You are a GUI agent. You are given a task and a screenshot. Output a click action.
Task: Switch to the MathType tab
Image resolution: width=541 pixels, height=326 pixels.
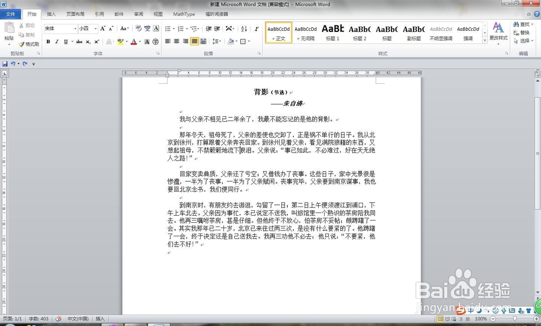coord(184,14)
